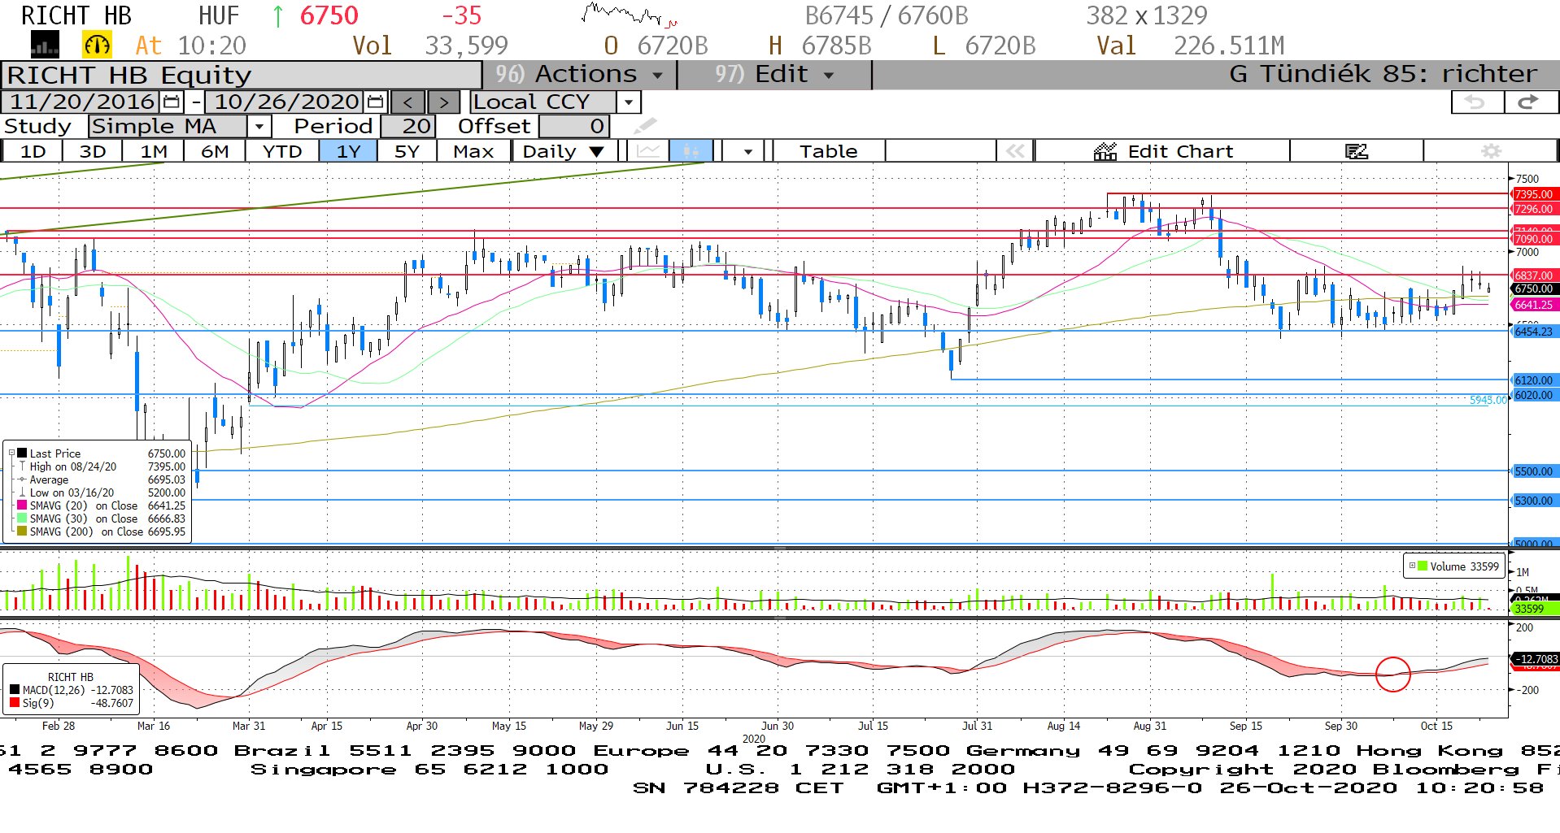This screenshot has height=833, width=1560.
Task: Click the 7395.00 red price label
Action: (1534, 194)
